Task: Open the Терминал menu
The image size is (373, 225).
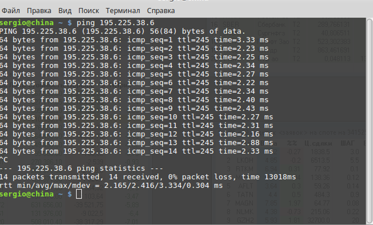Action: tap(123, 11)
